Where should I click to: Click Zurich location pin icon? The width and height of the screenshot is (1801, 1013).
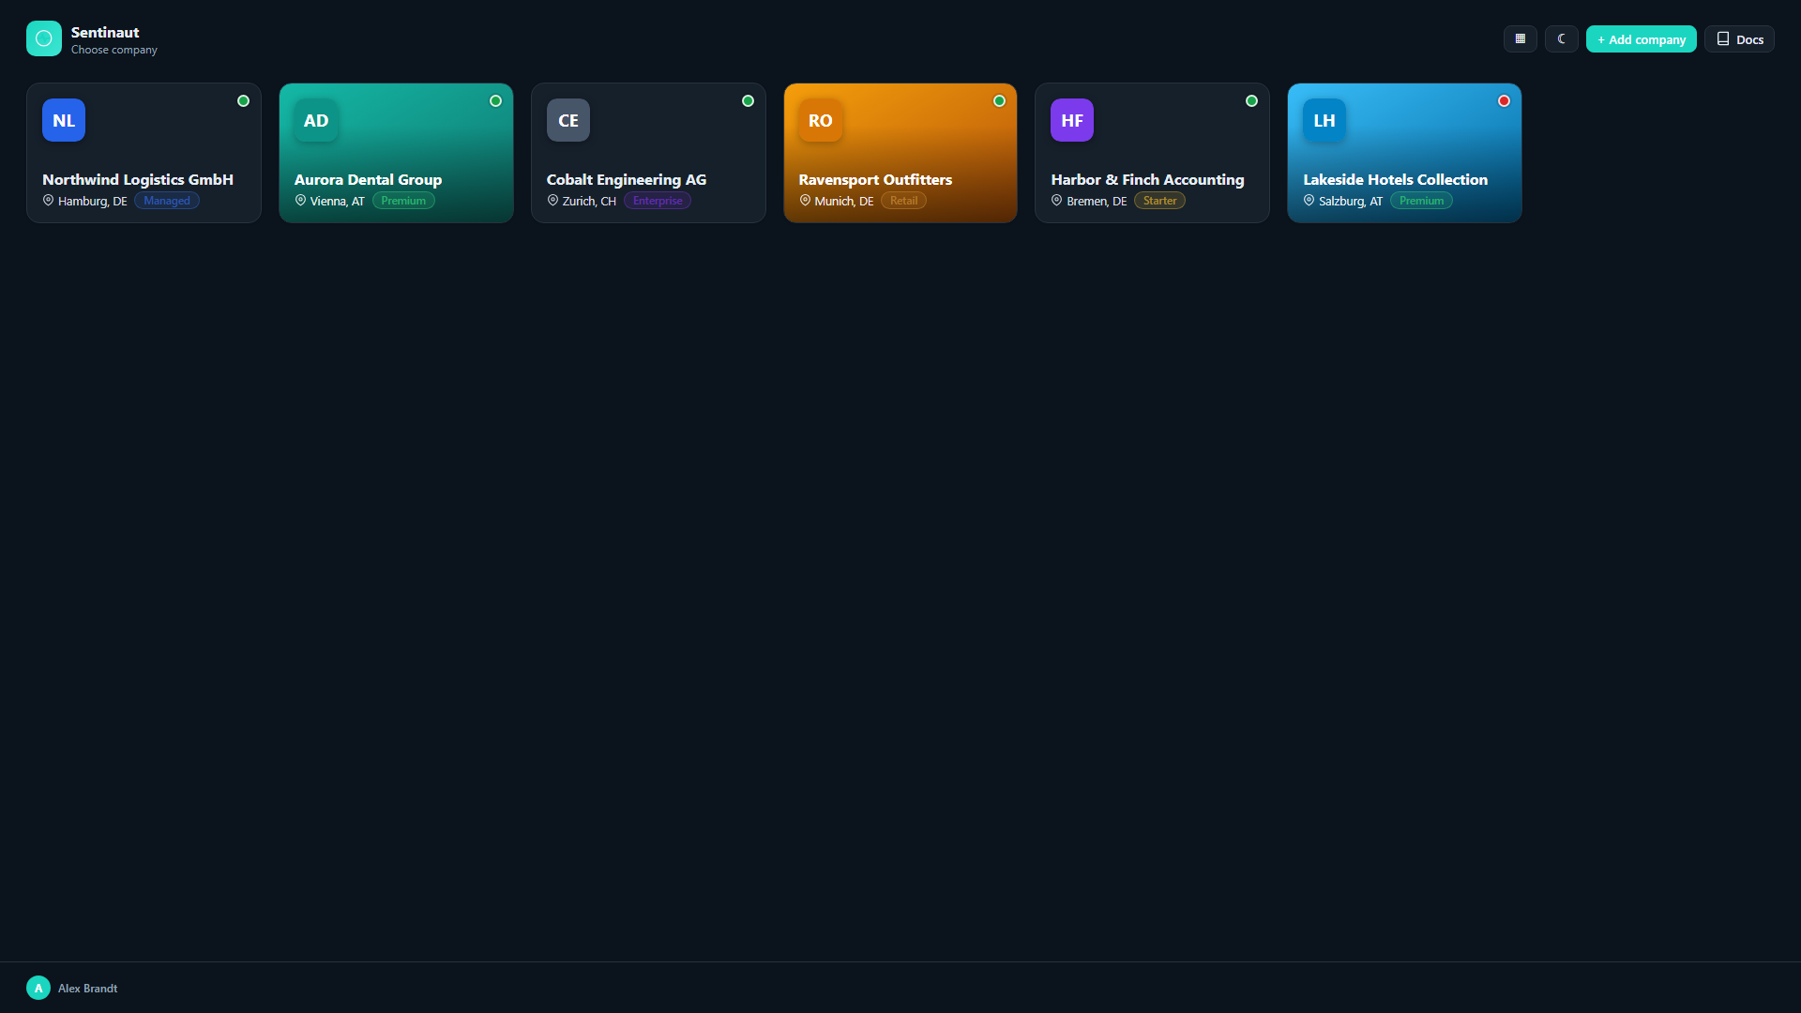click(552, 201)
